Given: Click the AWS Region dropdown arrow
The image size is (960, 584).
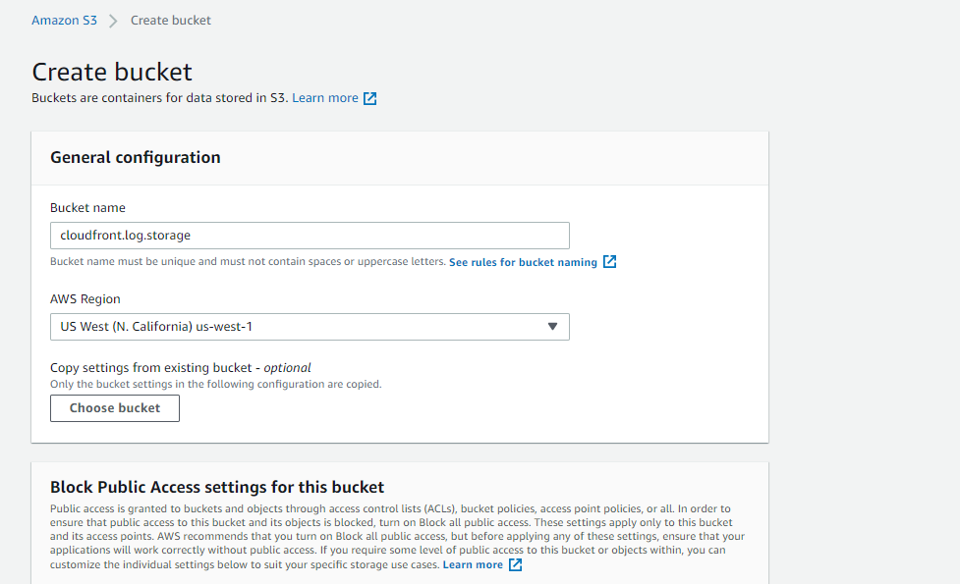Looking at the screenshot, I should pyautogui.click(x=552, y=327).
